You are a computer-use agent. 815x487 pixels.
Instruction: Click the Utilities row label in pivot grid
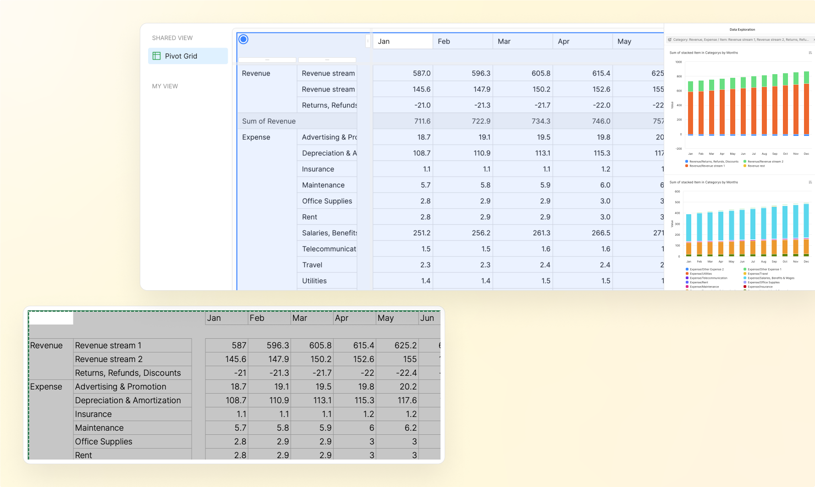tap(327, 281)
